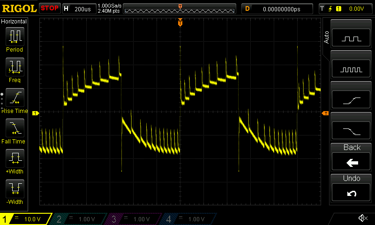
Task: Click the 2.40M pts memory depth readout
Action: (109, 11)
